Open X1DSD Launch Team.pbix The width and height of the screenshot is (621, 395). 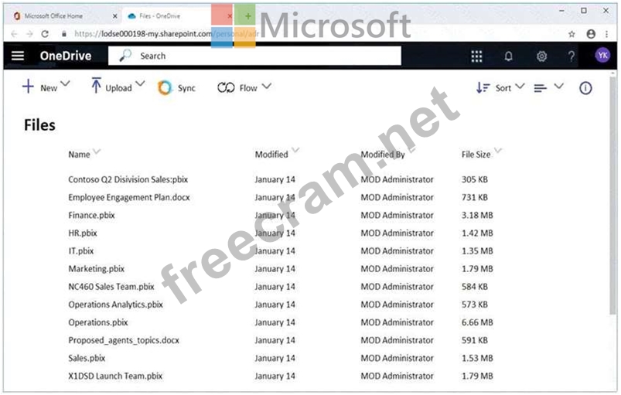coord(115,376)
